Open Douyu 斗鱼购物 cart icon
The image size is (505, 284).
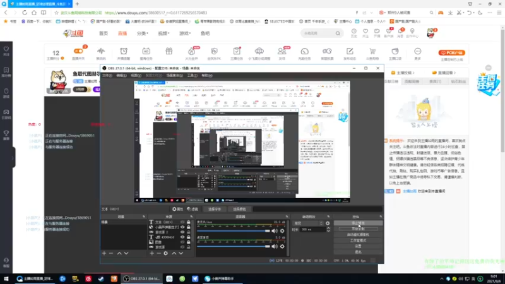click(x=372, y=51)
